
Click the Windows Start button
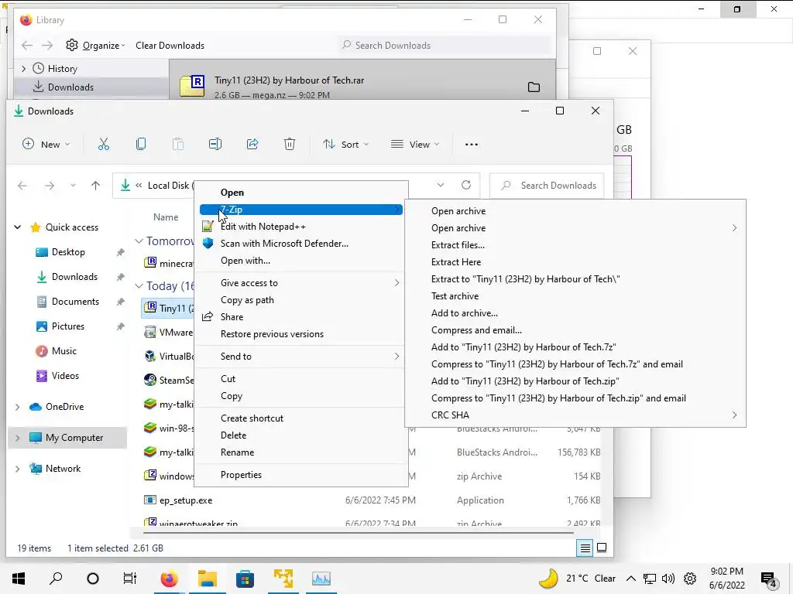click(19, 579)
